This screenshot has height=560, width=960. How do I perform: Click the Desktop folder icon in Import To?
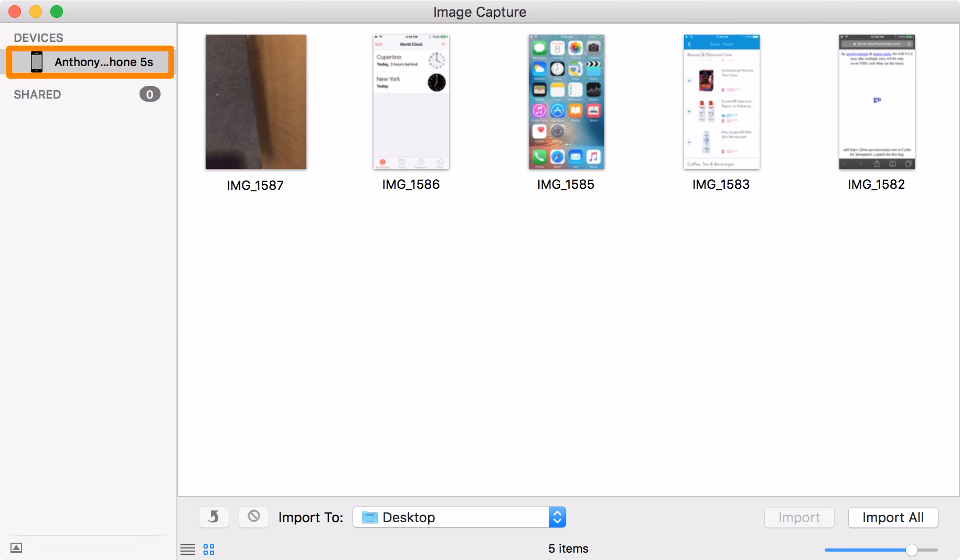[x=370, y=518]
